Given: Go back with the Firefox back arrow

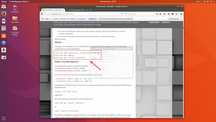Looking at the screenshot, I should click(42, 14).
